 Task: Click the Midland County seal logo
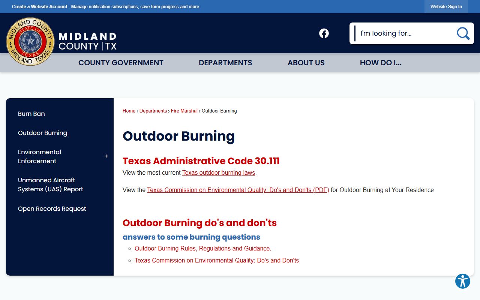(30, 42)
